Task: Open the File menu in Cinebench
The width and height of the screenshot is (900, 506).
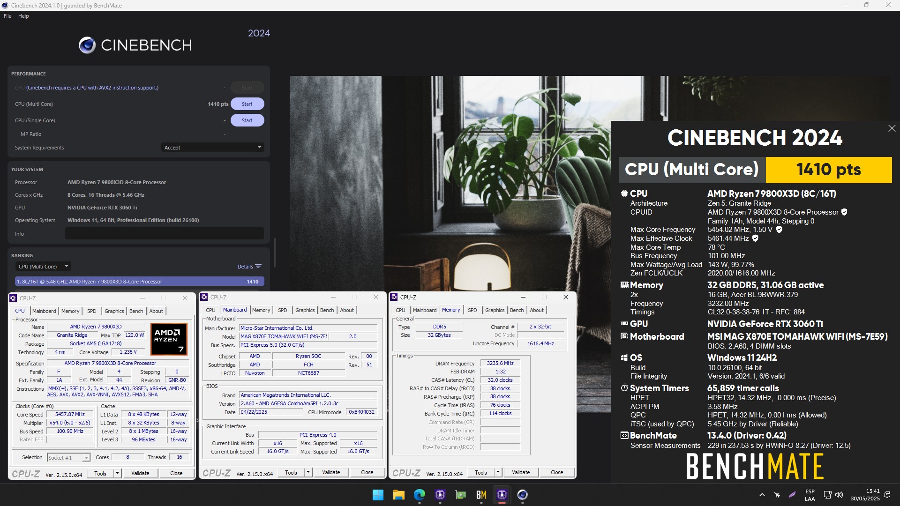Action: pos(7,16)
